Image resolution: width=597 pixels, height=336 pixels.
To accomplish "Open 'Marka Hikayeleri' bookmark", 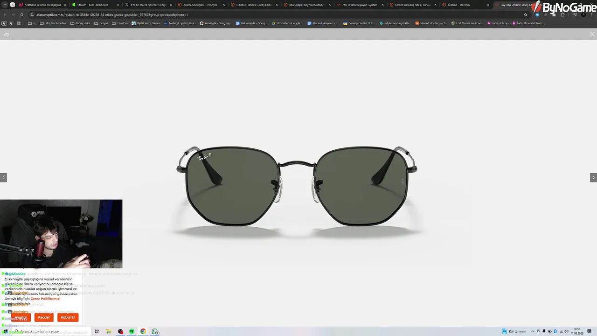I will click(322, 23).
